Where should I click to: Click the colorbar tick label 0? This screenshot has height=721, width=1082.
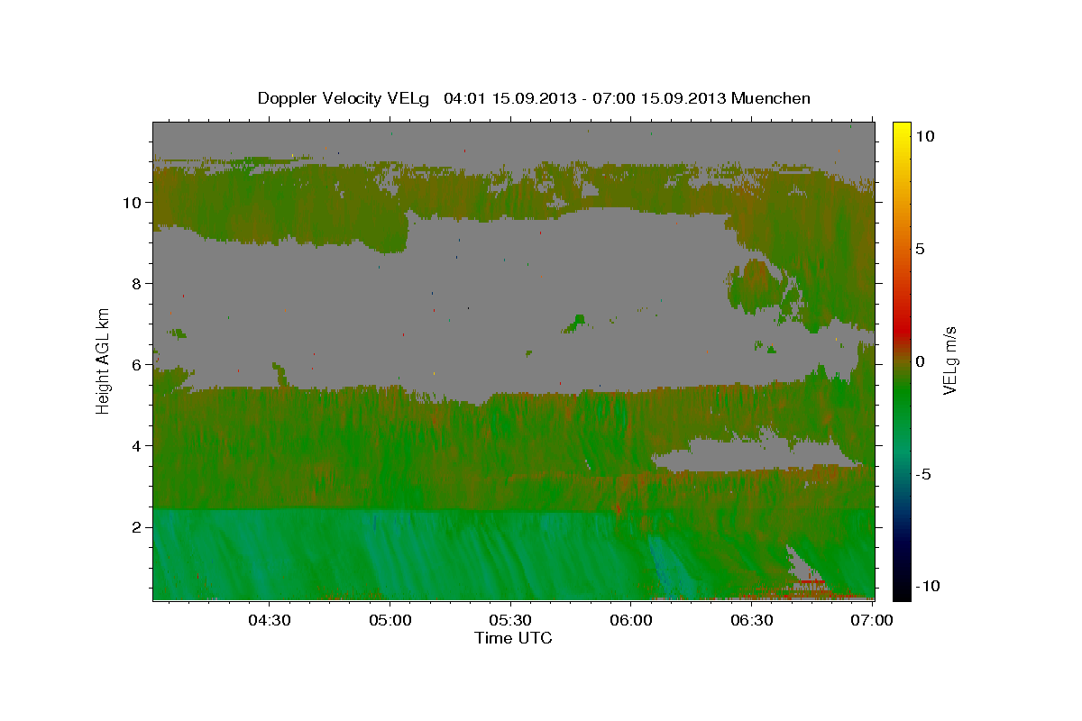pos(920,361)
